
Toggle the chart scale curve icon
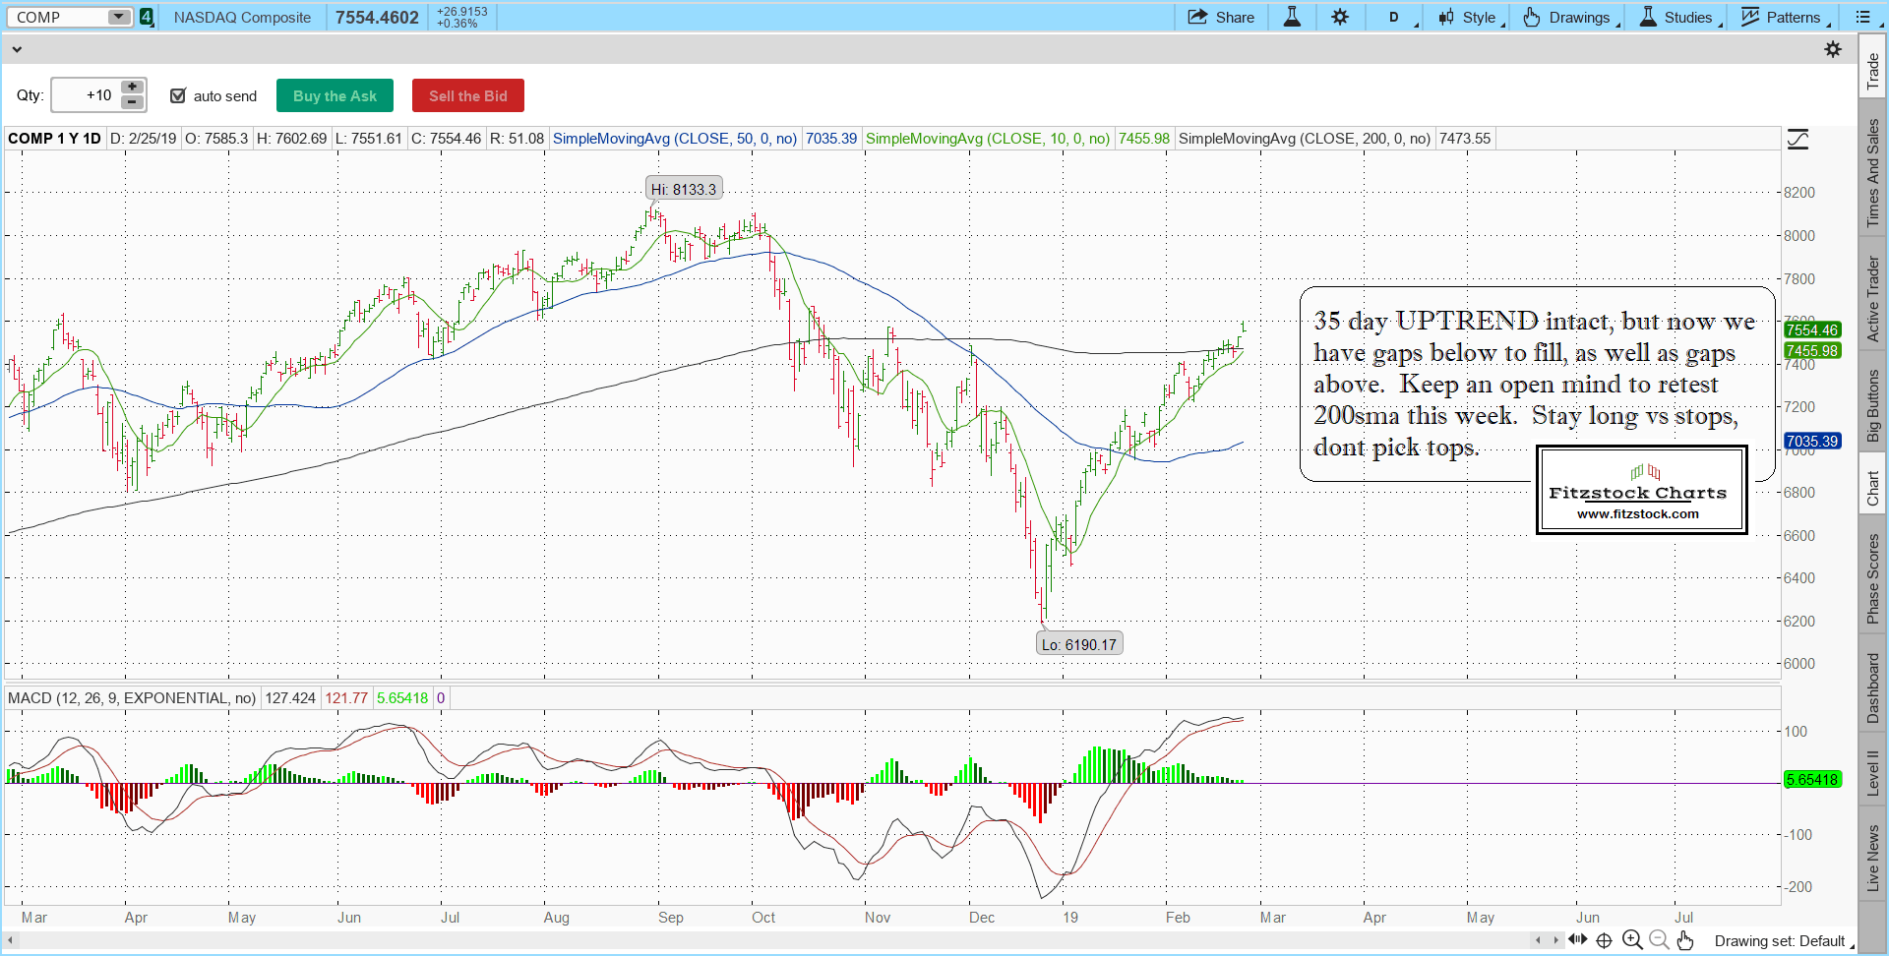(1798, 140)
